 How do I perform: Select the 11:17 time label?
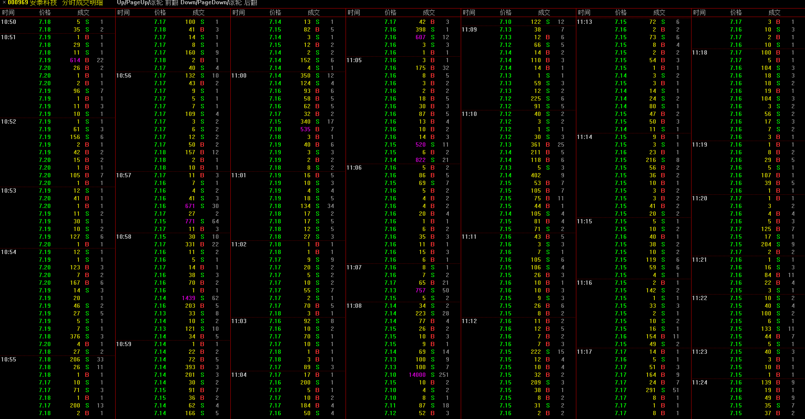[x=584, y=352]
